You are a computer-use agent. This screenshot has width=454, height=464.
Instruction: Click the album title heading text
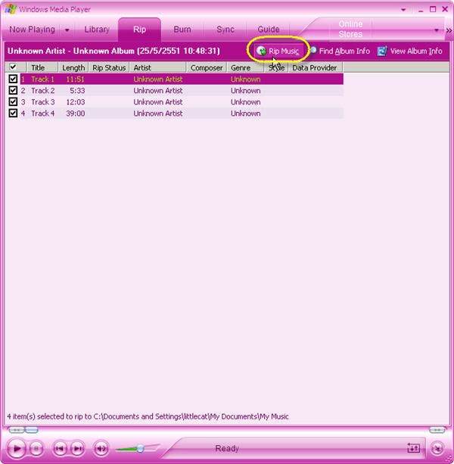tap(113, 51)
